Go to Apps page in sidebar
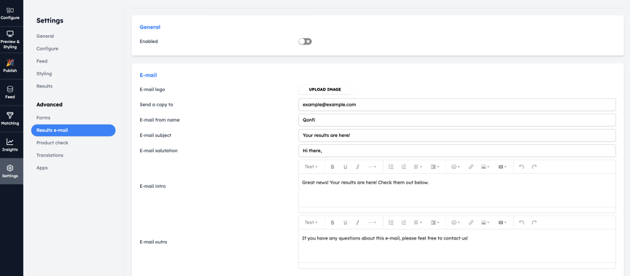Image resolution: width=630 pixels, height=276 pixels. click(42, 168)
